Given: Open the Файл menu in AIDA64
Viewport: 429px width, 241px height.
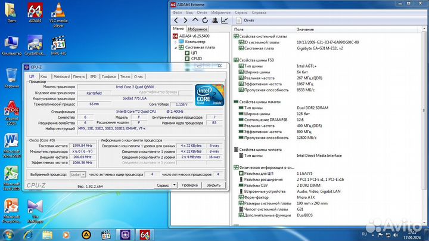Looking at the screenshot, I should [x=177, y=13].
